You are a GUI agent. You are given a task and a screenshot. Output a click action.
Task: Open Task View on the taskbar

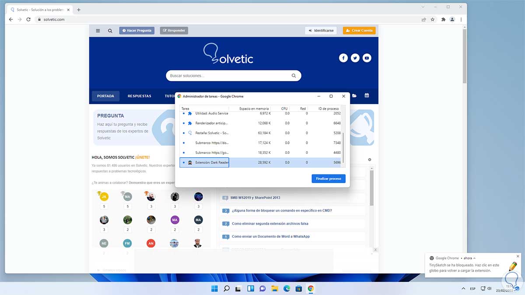pyautogui.click(x=238, y=288)
